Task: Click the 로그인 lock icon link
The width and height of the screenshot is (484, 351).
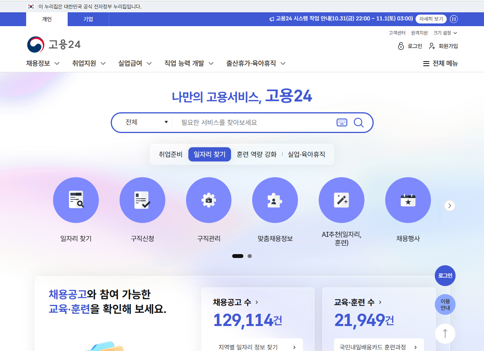Action: click(410, 46)
